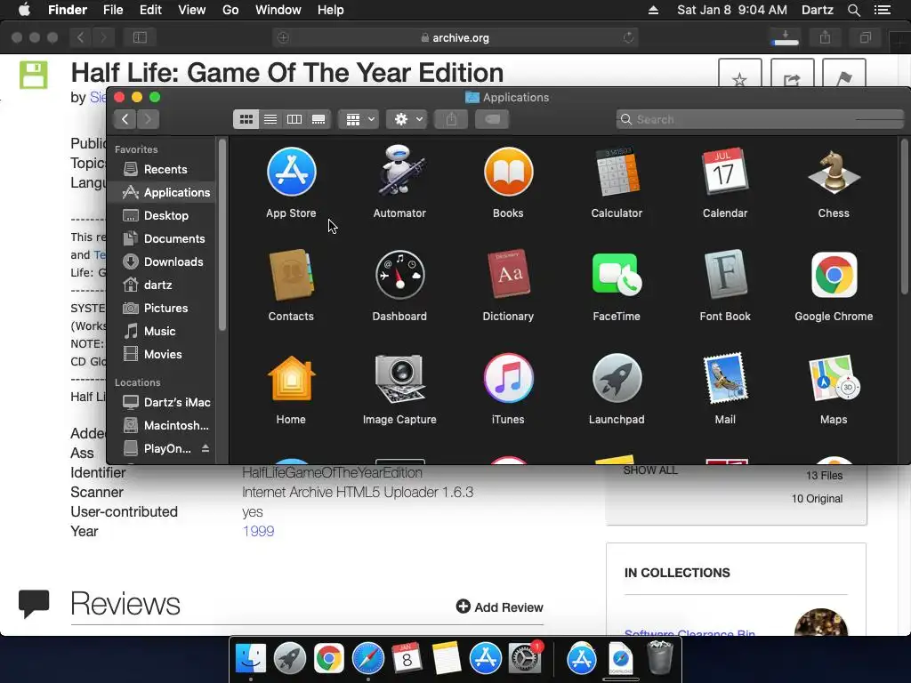Open Recents in Finder sidebar
The height and width of the screenshot is (683, 911).
tap(163, 170)
